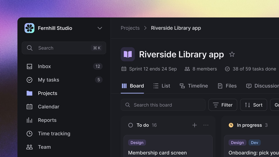The image size is (279, 157).
Task: Click the Reports bar chart icon
Action: point(29,120)
